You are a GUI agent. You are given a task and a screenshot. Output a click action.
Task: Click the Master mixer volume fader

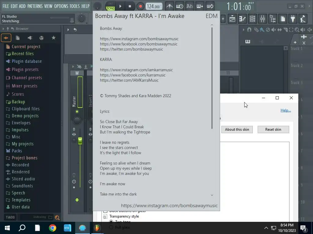[x=80, y=141]
